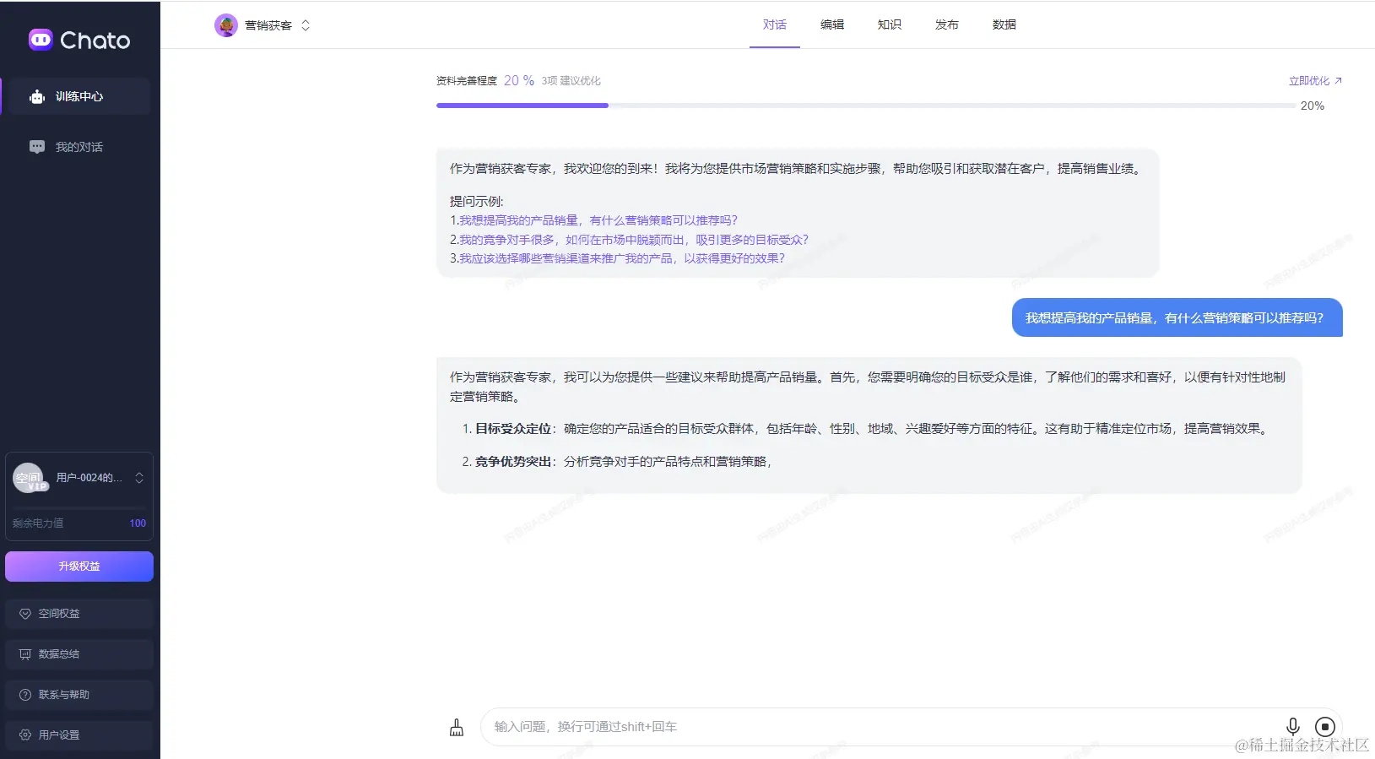Screen dimensions: 1375x759
Task: Start voice input with microphone icon
Action: 1292,727
